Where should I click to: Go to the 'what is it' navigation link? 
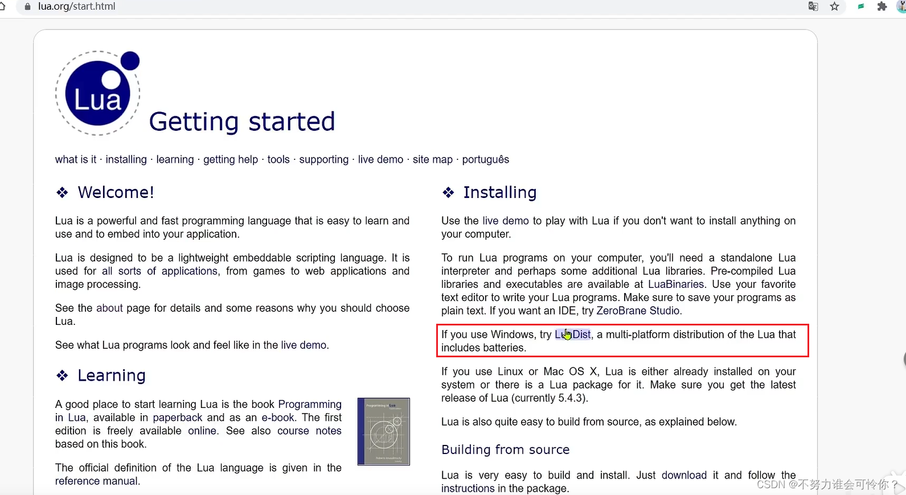pyautogui.click(x=76, y=159)
